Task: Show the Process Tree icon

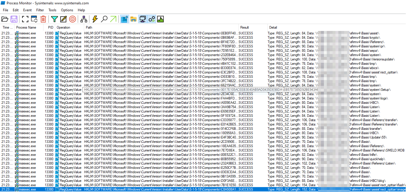Action: pyautogui.click(x=84, y=19)
